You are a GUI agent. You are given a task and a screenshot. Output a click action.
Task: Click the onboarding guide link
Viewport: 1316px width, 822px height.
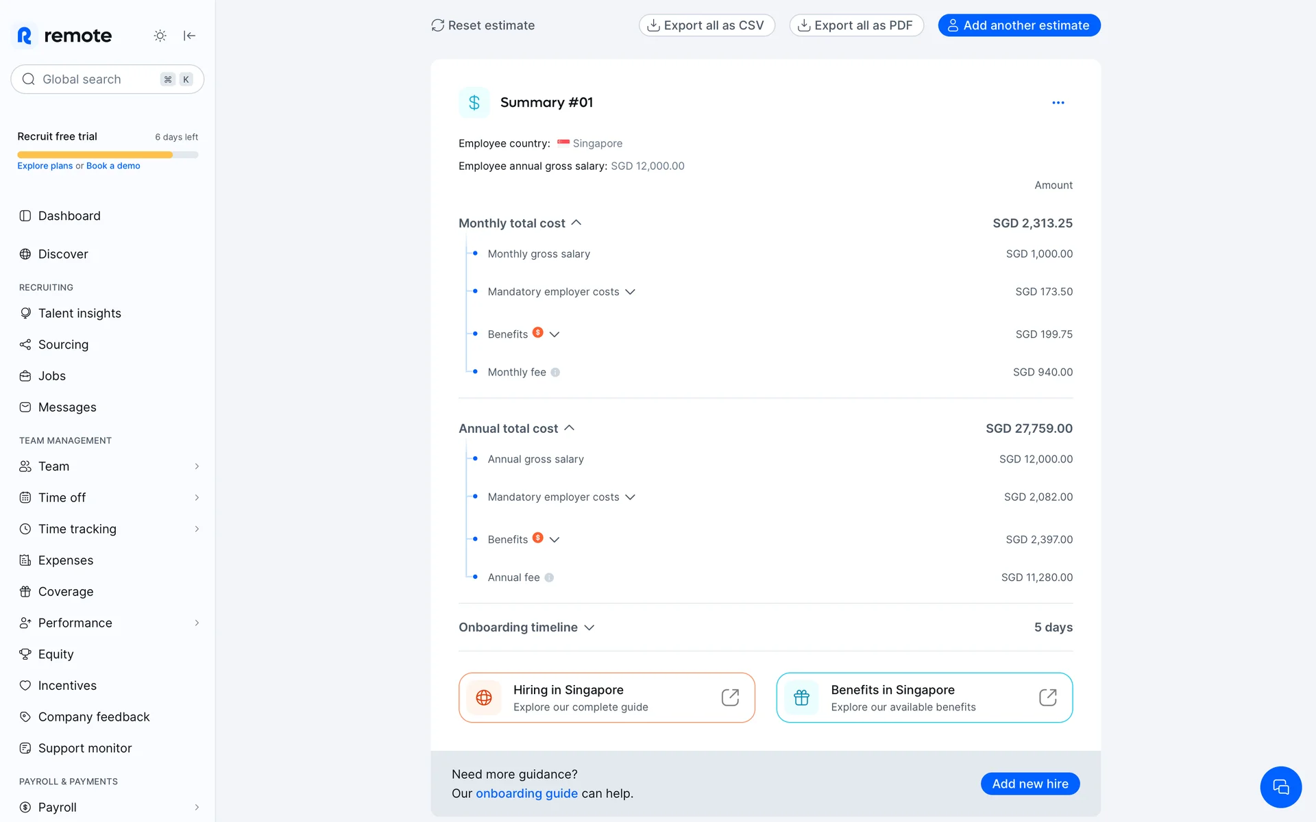[526, 793]
